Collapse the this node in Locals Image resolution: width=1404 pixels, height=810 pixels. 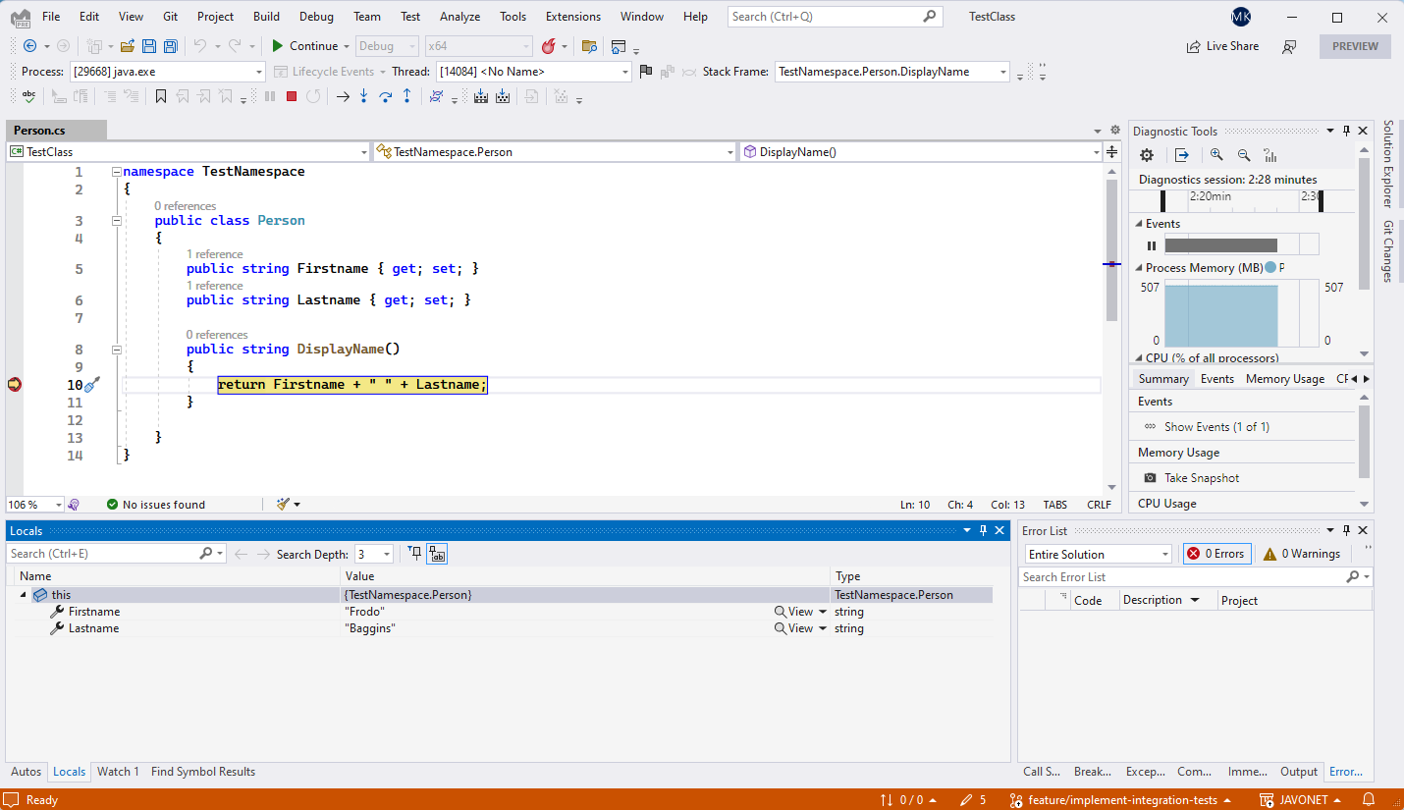tap(24, 594)
